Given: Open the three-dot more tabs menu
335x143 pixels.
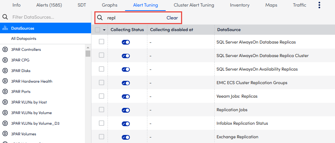Looking at the screenshot, I should [319, 5].
